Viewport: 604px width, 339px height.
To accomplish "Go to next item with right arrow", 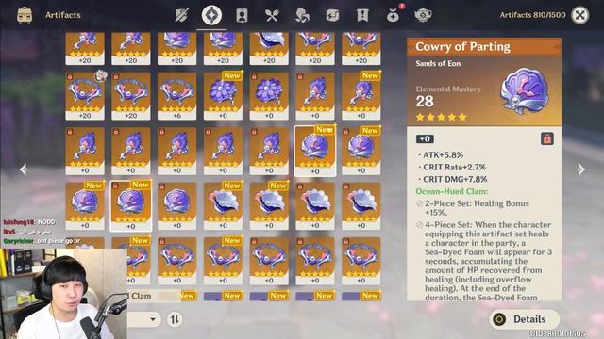I will (x=581, y=169).
